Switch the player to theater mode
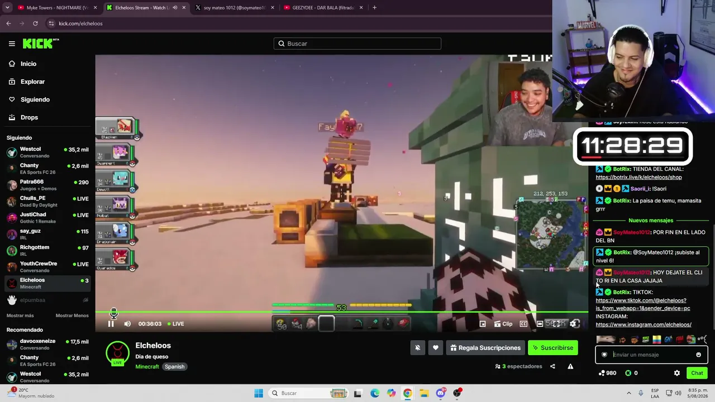This screenshot has height=402, width=715. click(540, 324)
